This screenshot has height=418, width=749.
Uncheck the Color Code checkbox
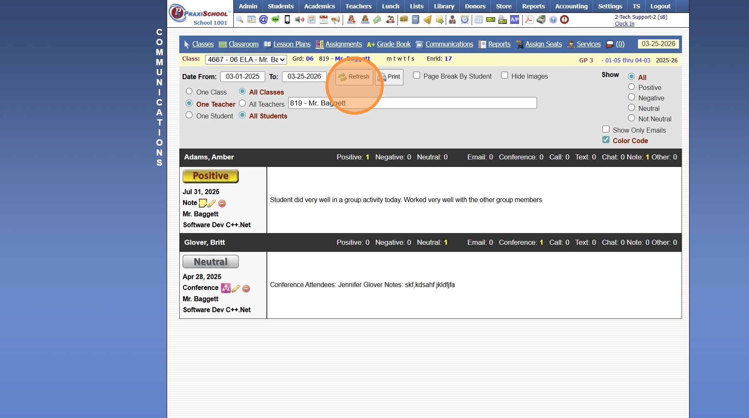pos(606,140)
